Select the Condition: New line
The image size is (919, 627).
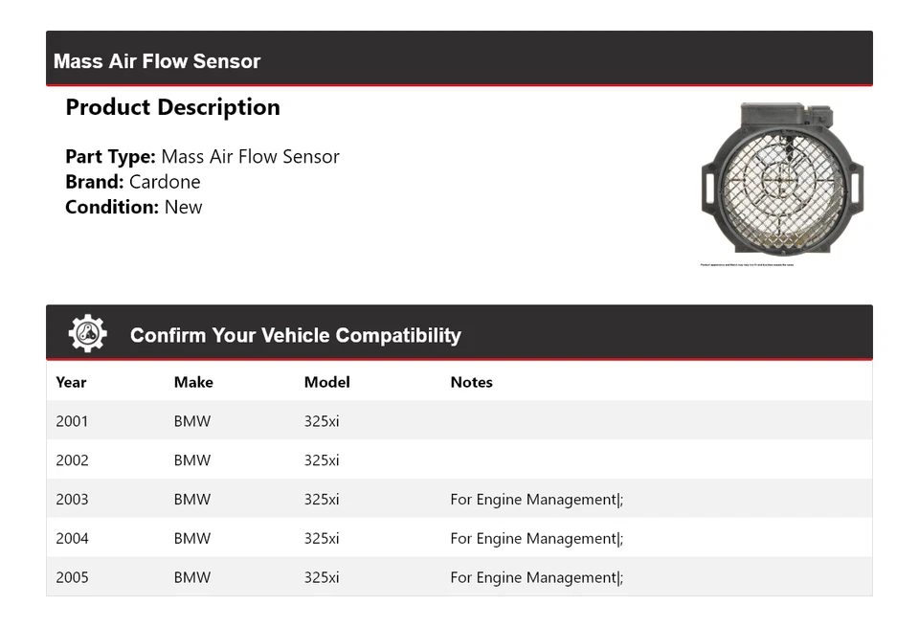coord(134,207)
